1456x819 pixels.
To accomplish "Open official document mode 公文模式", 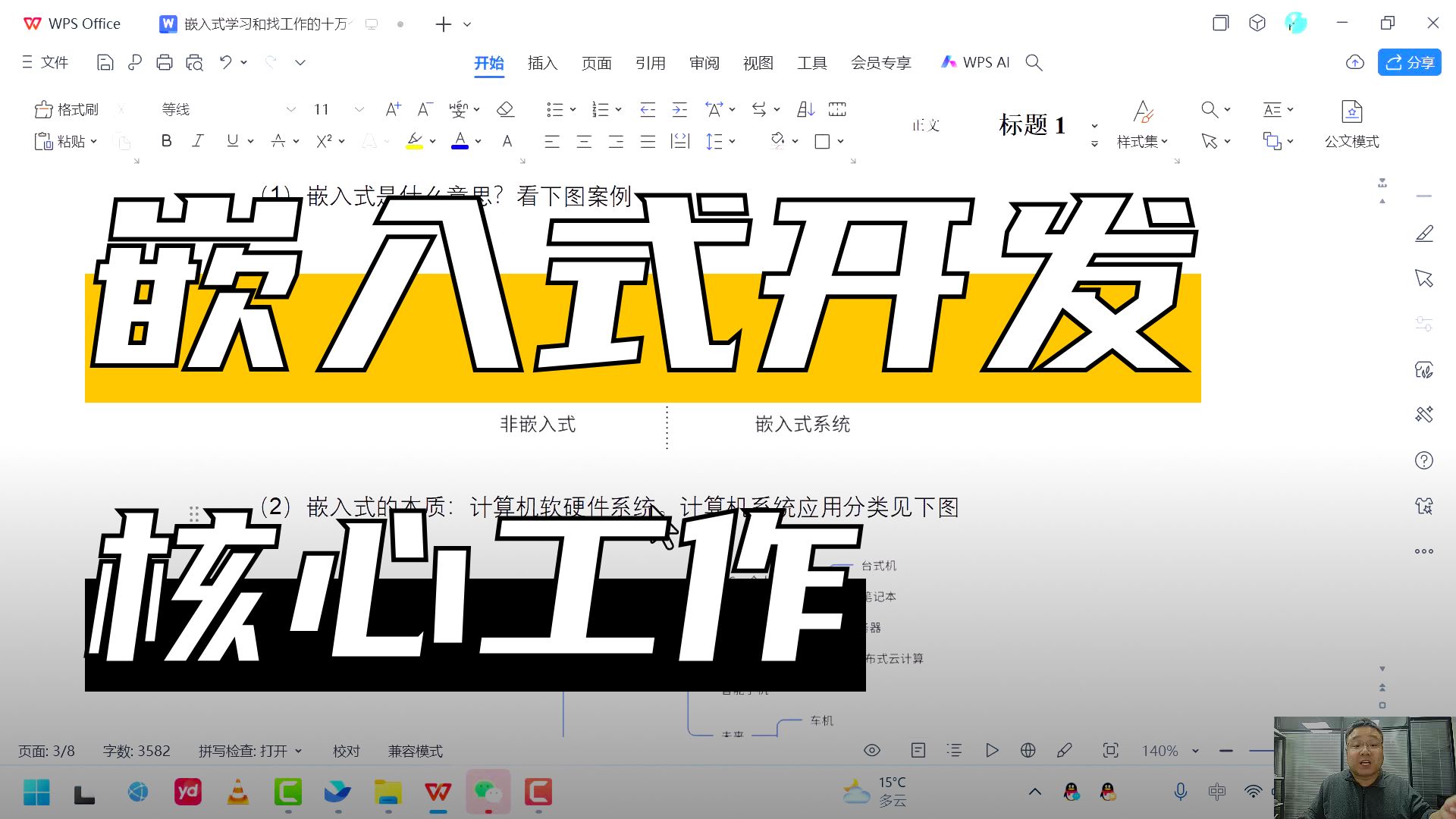I will (1351, 125).
